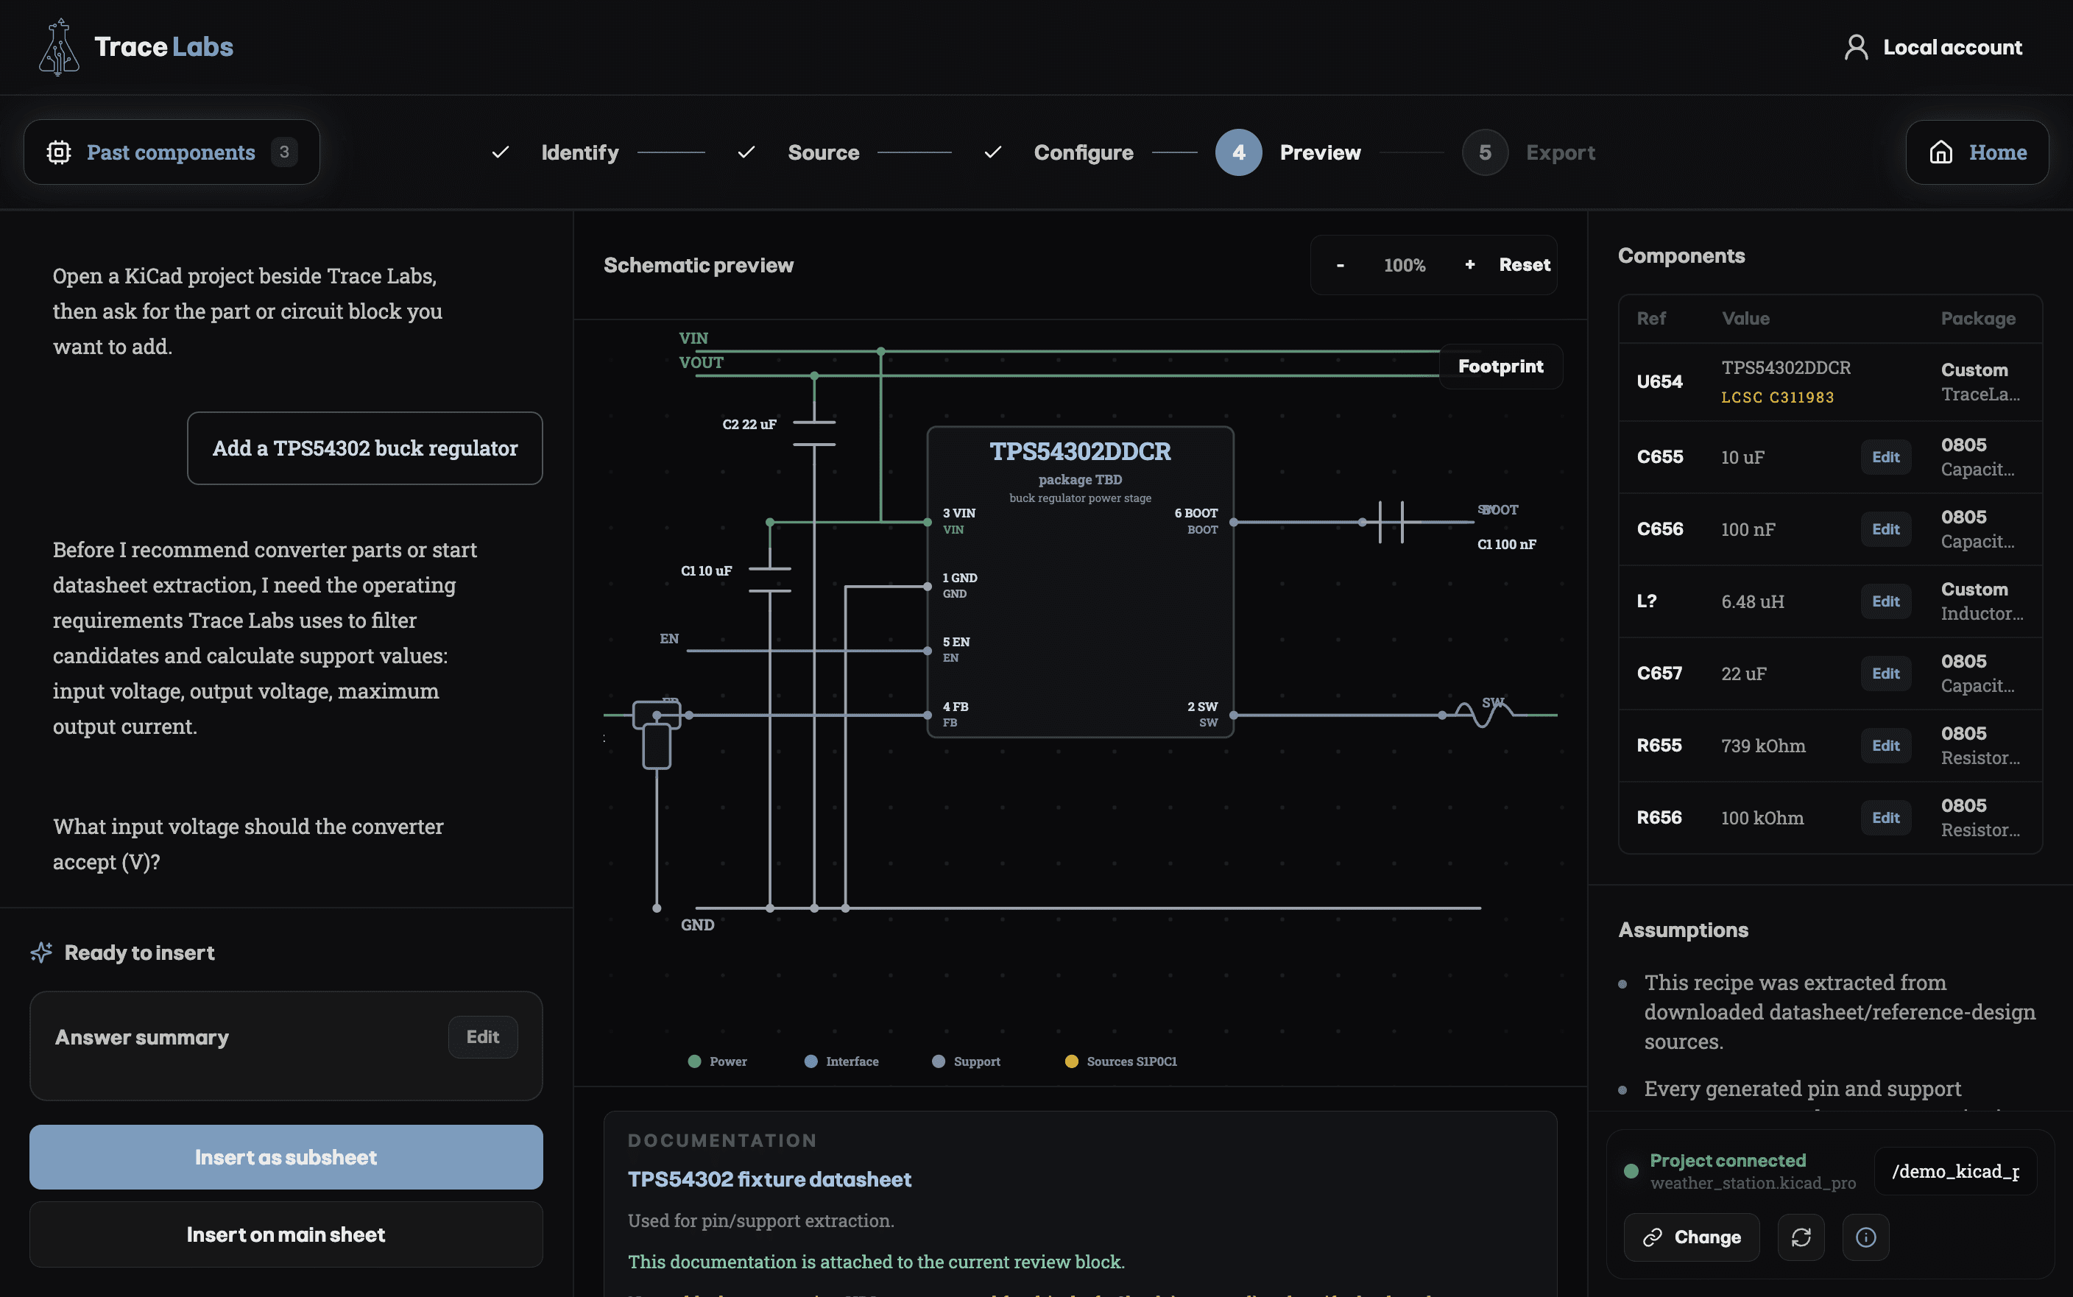This screenshot has height=1297, width=2073.
Task: Select the U654 component row
Action: [x=1829, y=382]
